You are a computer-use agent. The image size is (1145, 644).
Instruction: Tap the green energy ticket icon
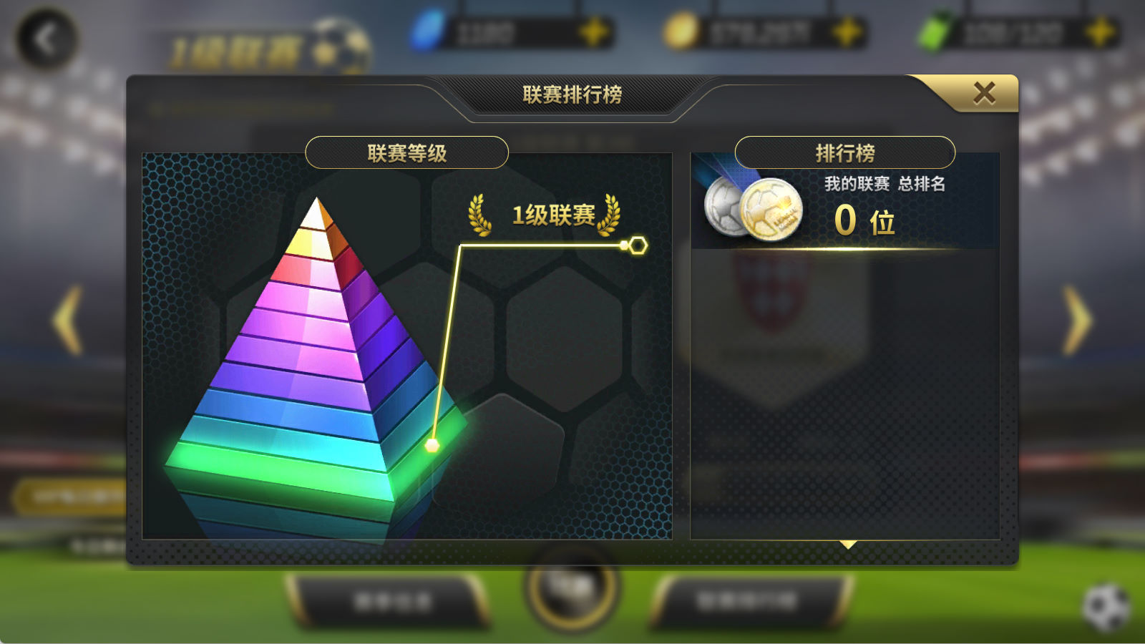click(937, 32)
